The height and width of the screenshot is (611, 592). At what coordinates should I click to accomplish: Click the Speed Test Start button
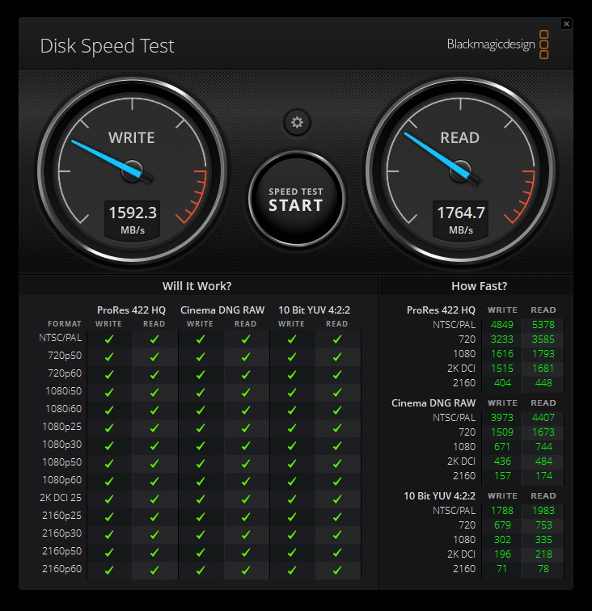click(296, 199)
